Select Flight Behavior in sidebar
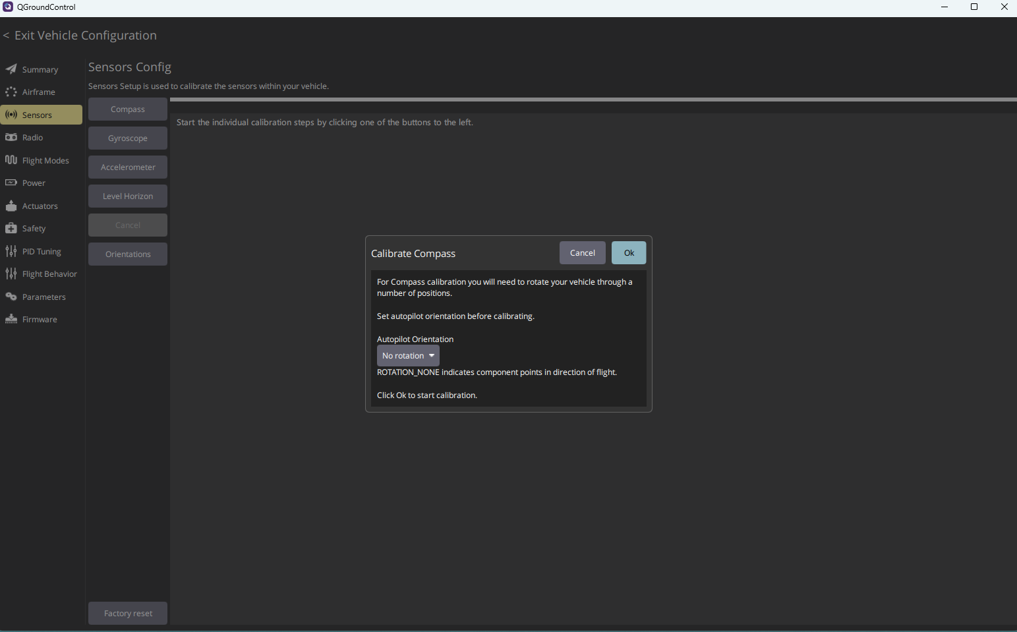 [42, 274]
